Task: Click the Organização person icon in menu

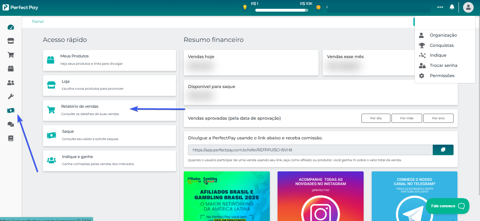Action: [x=421, y=35]
